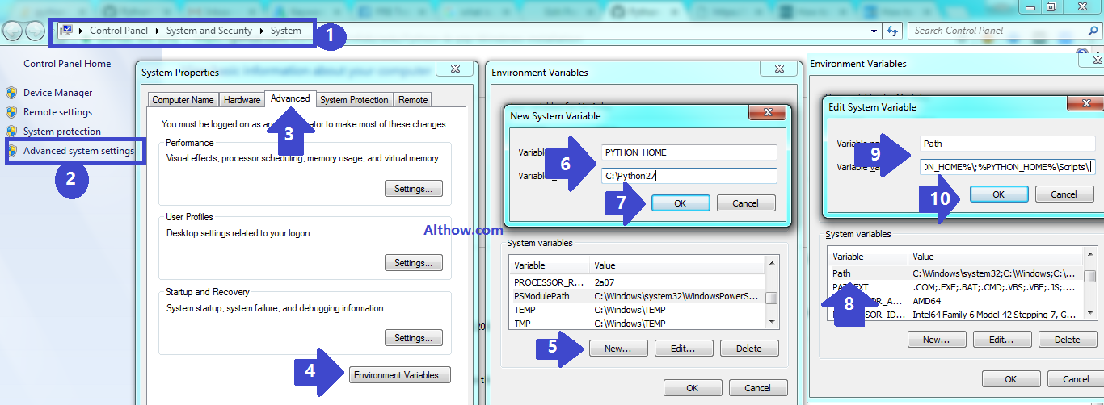Click the C:\Windows\system32\WindowsPowerS... value cell
The width and height of the screenshot is (1104, 405).
(x=676, y=296)
